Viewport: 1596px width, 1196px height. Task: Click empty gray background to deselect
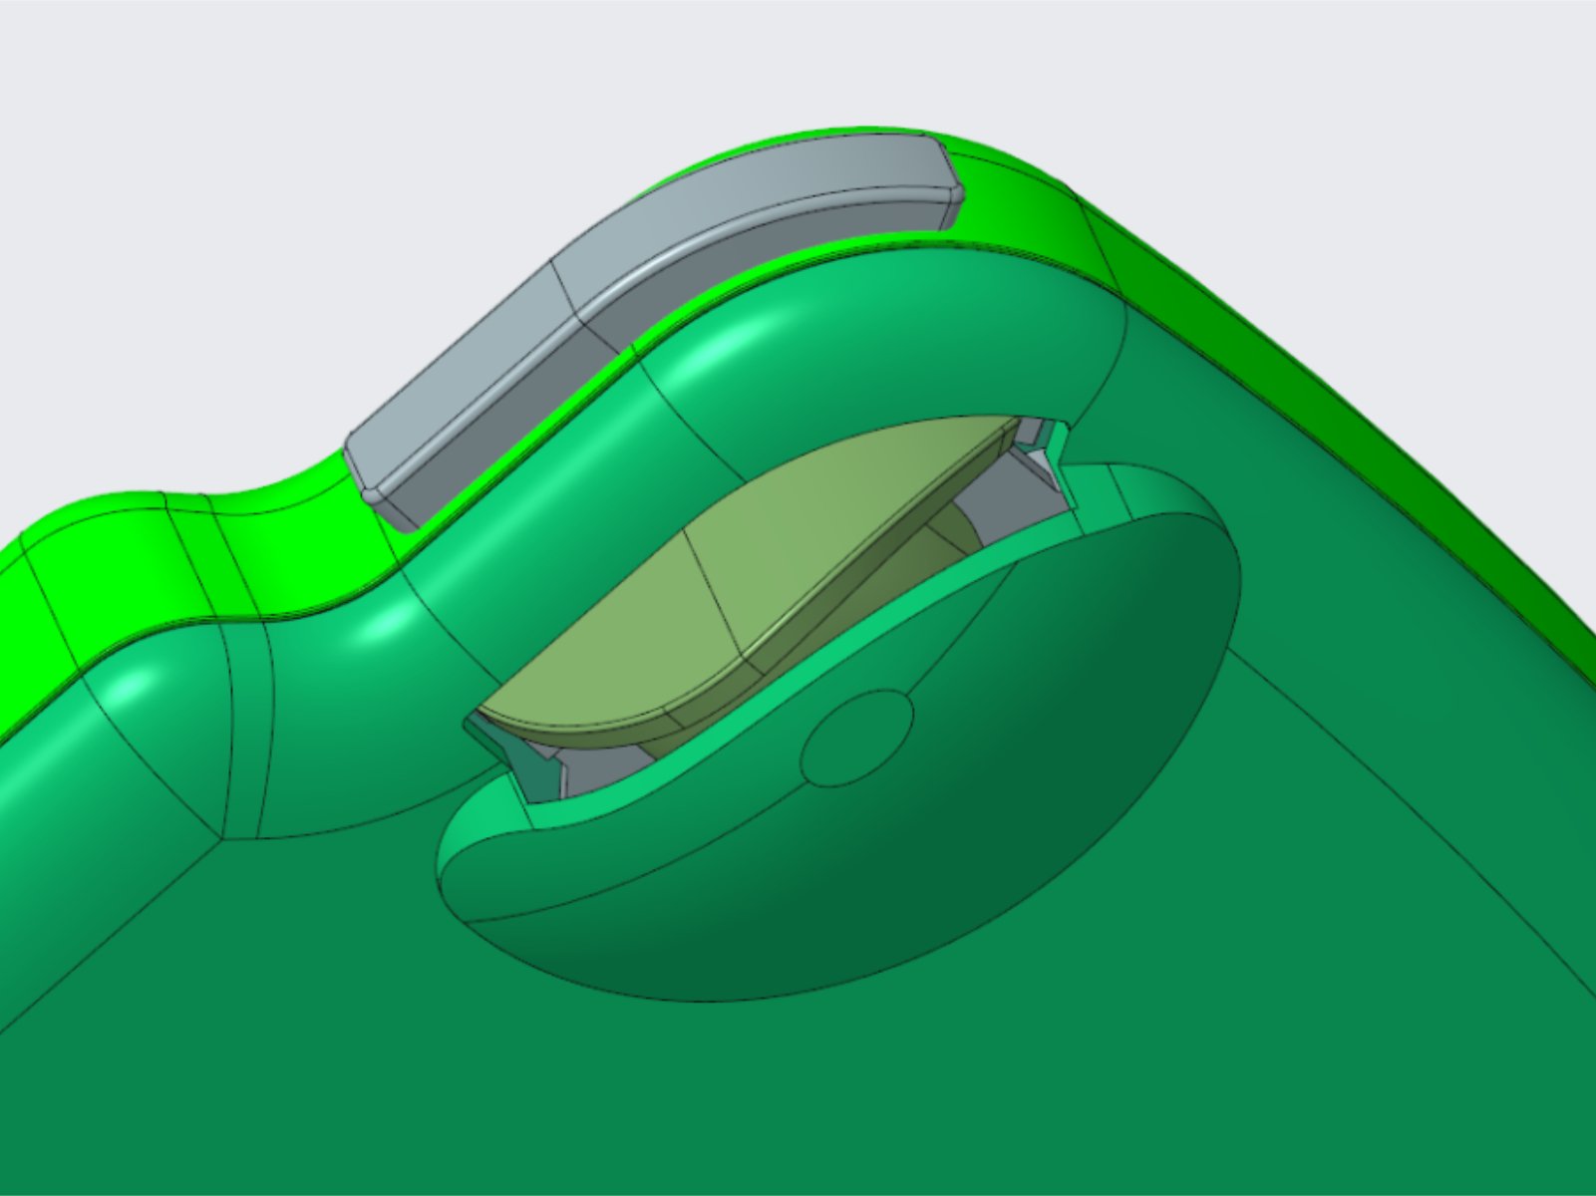tap(299, 149)
